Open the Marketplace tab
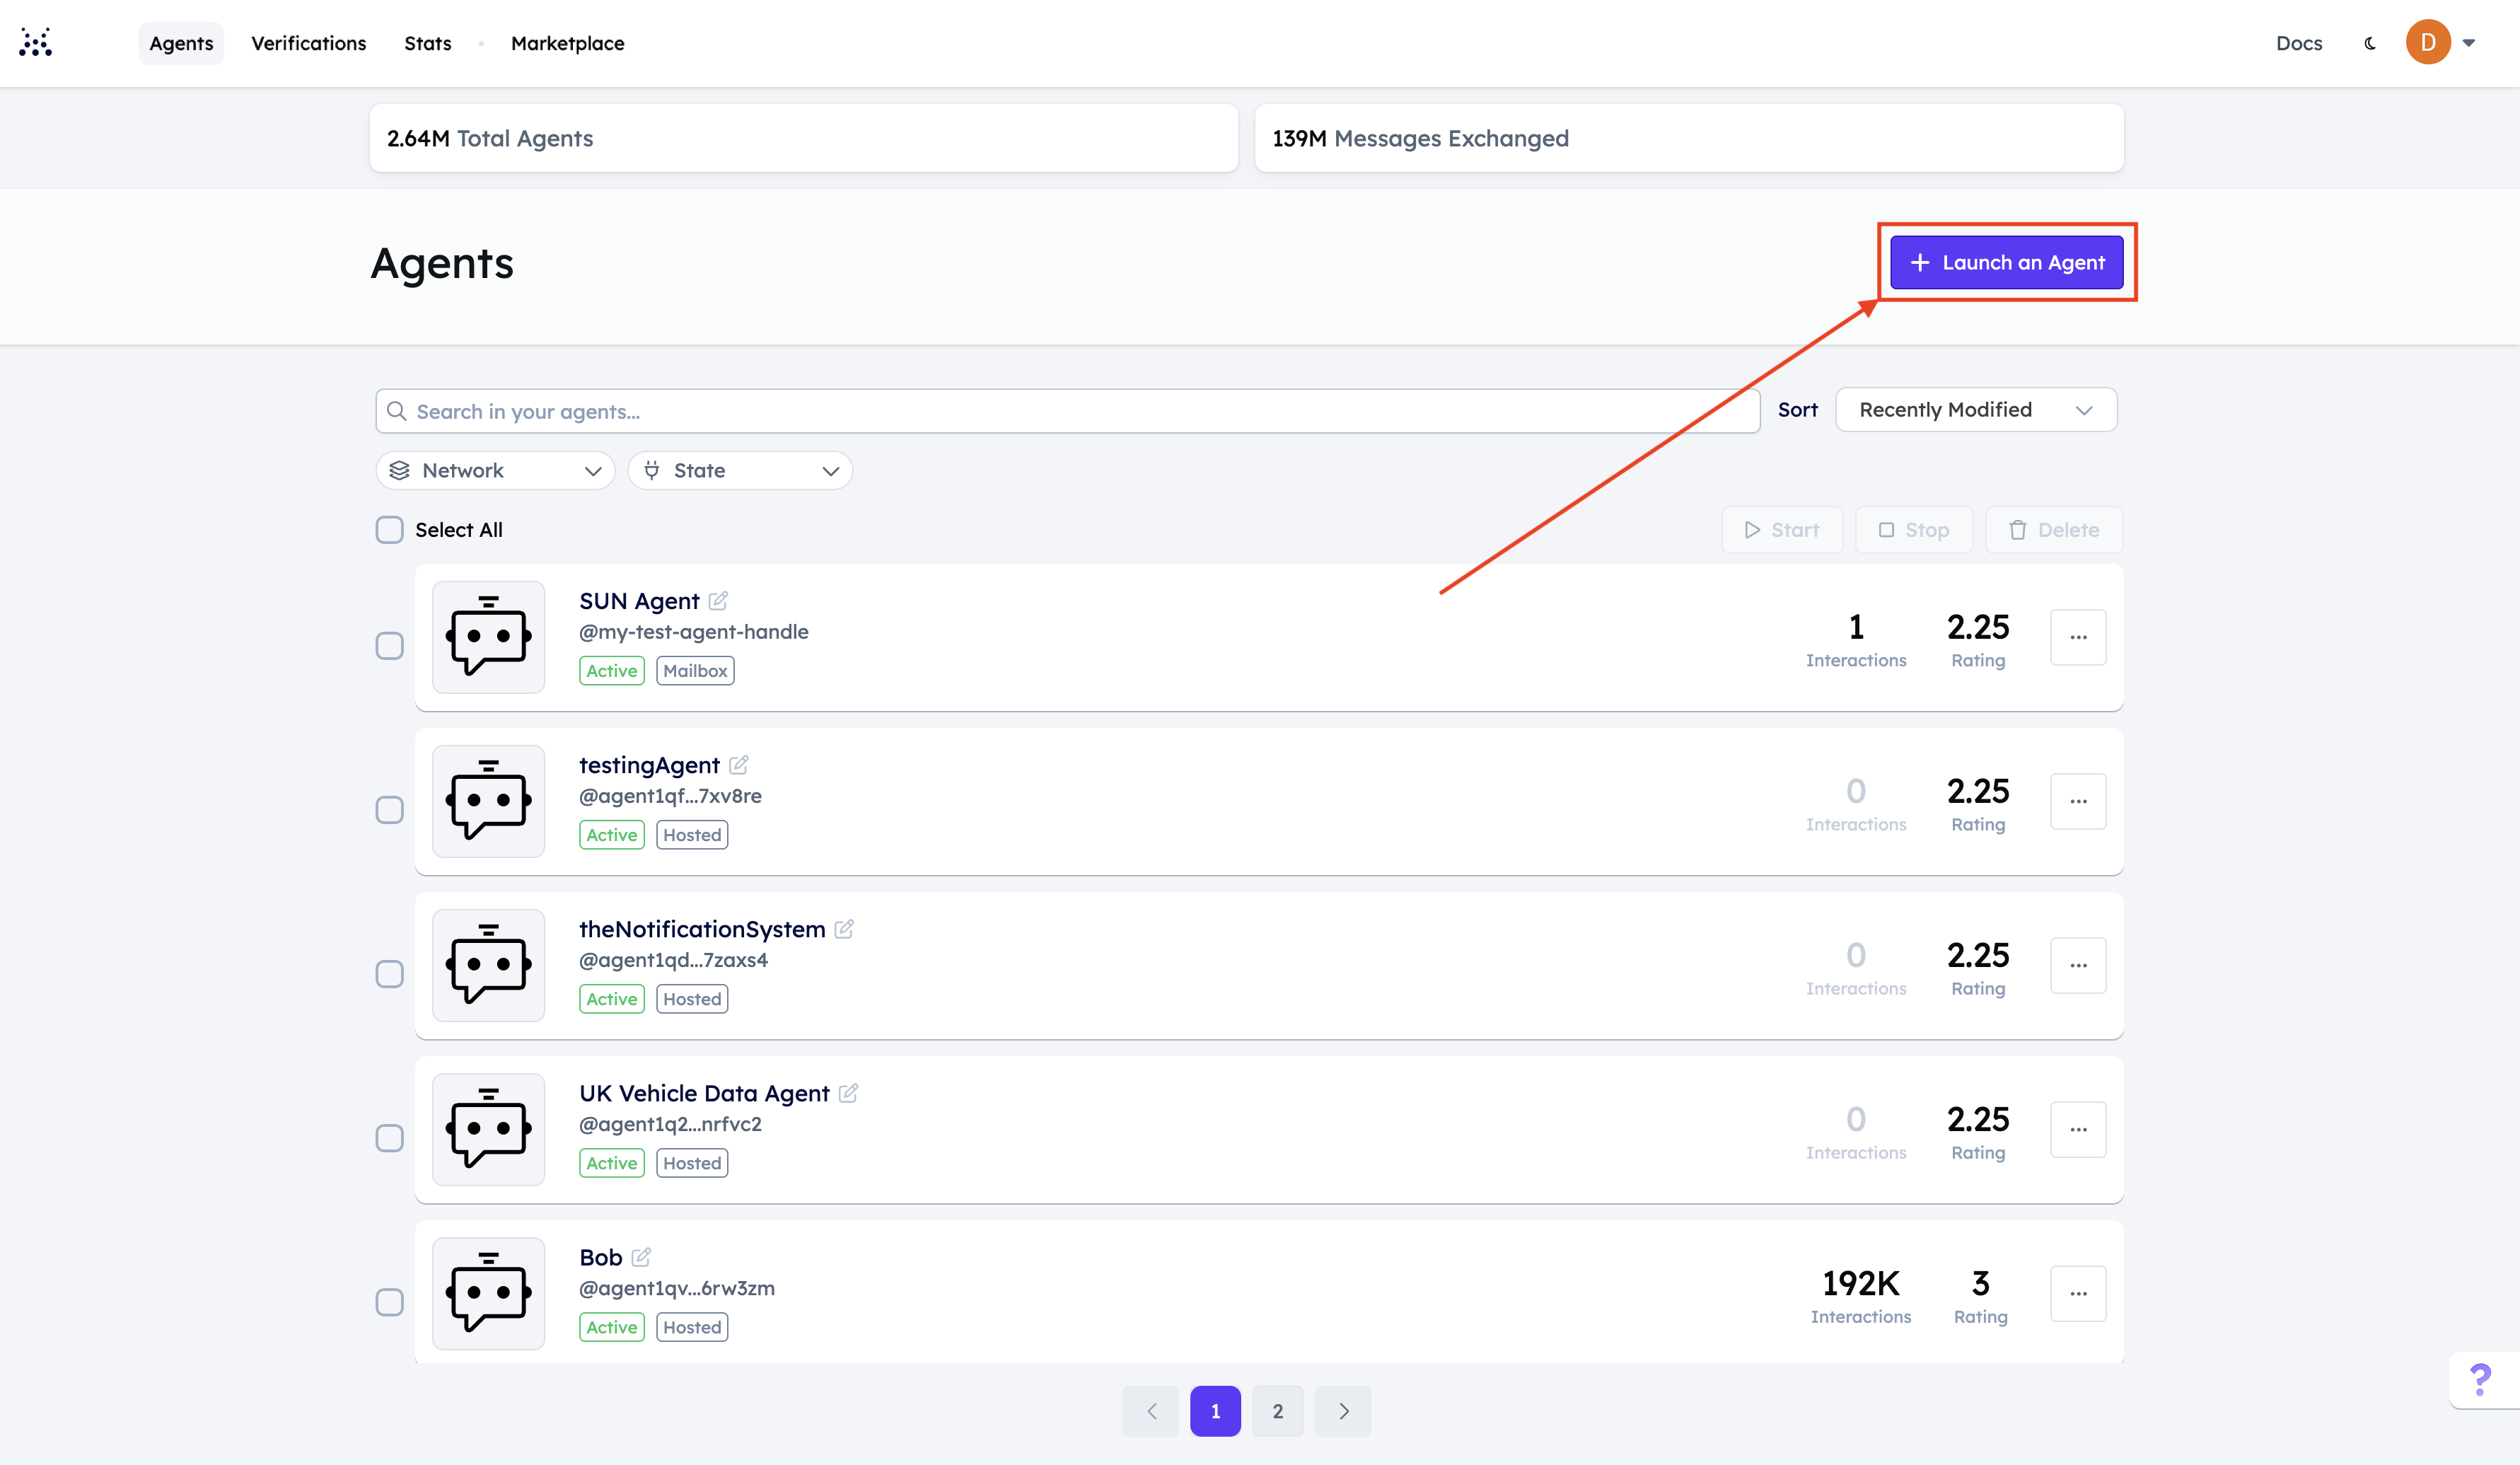 click(567, 43)
